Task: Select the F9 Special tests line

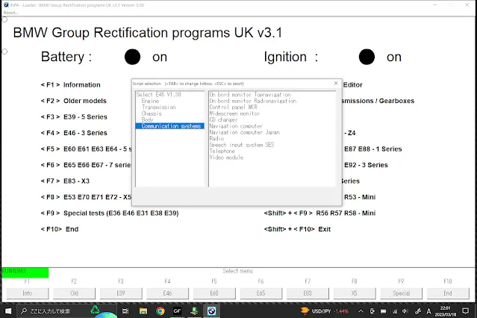Action: (x=110, y=213)
